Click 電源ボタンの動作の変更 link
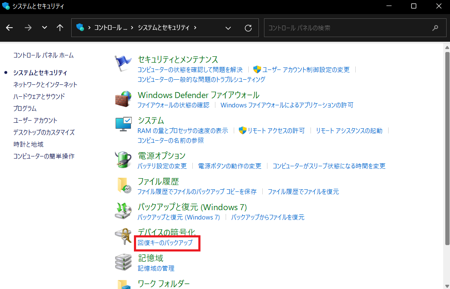This screenshot has height=289, width=450. tap(229, 166)
